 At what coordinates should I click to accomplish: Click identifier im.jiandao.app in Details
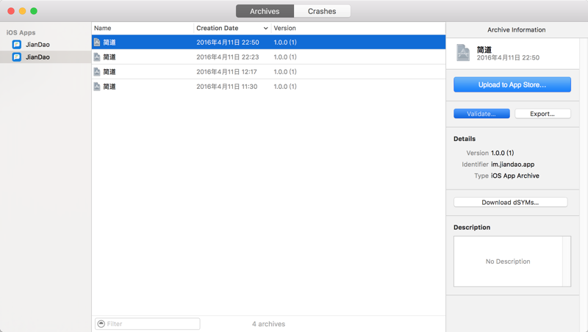[512, 164]
